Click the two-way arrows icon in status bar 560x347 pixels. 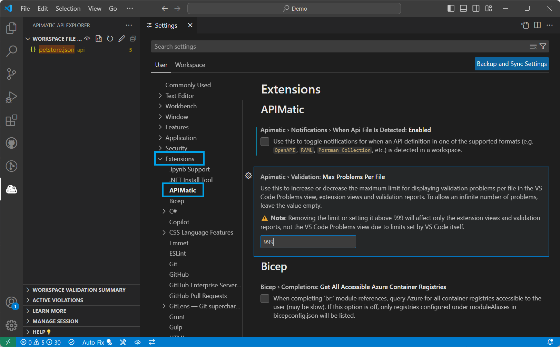click(152, 342)
